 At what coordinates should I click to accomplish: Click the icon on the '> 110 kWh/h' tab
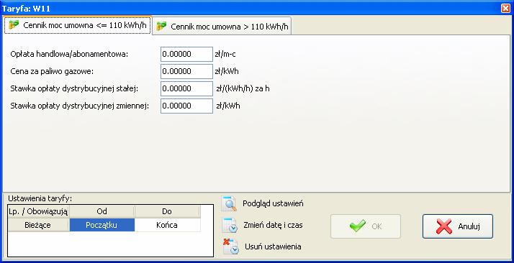click(161, 26)
